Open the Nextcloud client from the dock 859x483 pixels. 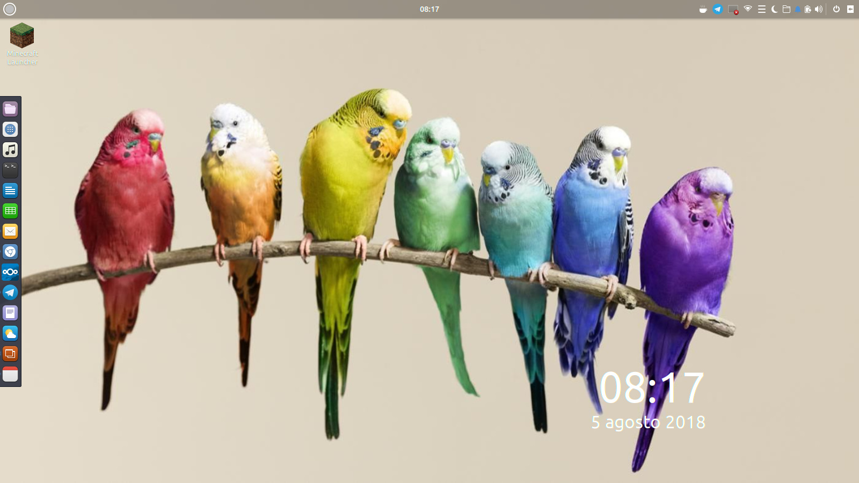coord(10,272)
